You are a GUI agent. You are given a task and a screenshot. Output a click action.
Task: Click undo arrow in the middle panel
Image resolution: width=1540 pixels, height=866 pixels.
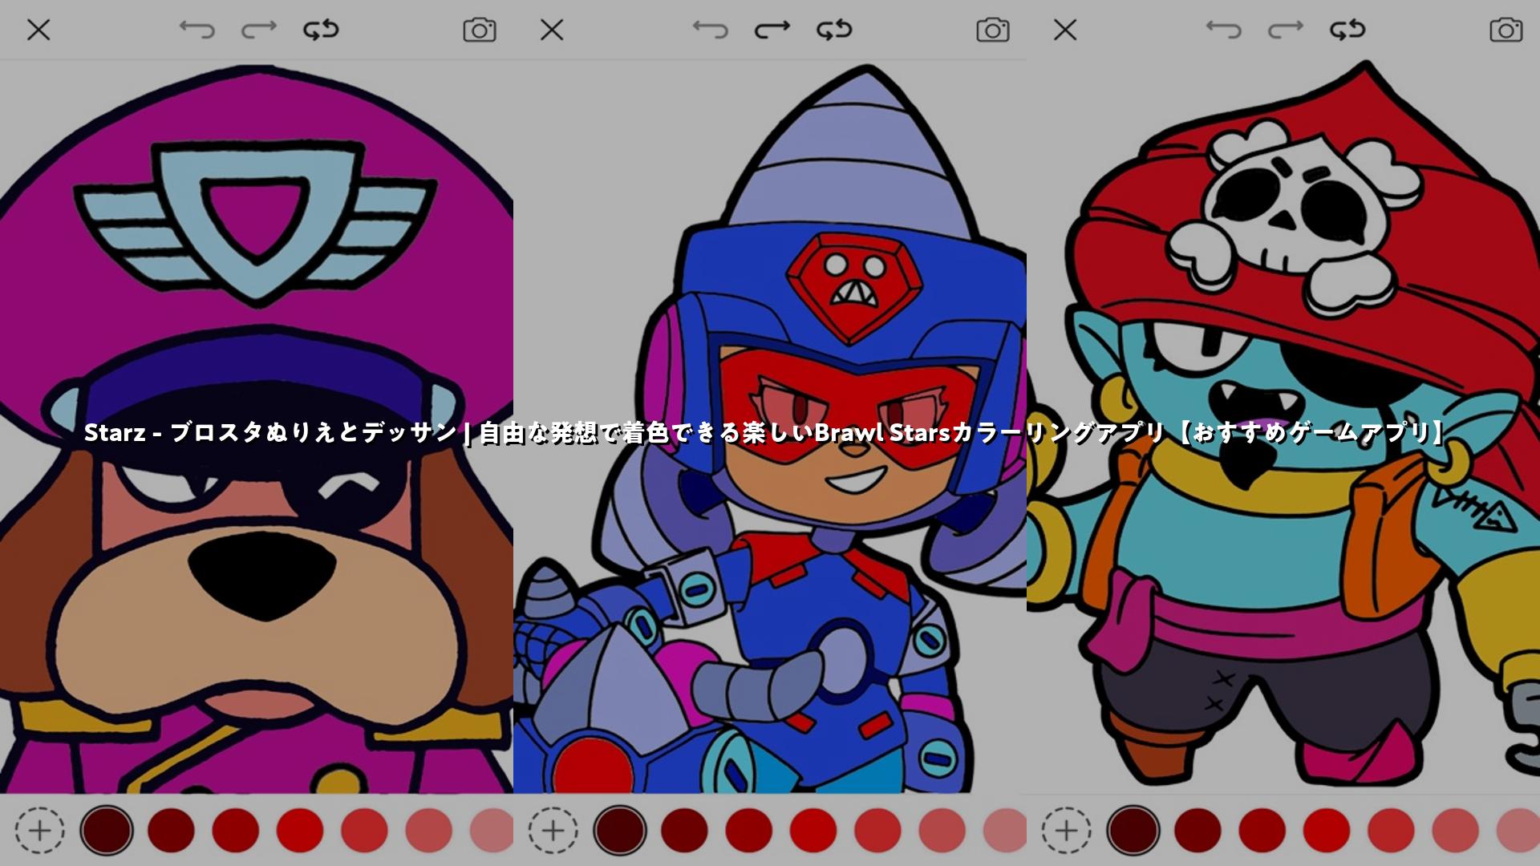pyautogui.click(x=710, y=30)
